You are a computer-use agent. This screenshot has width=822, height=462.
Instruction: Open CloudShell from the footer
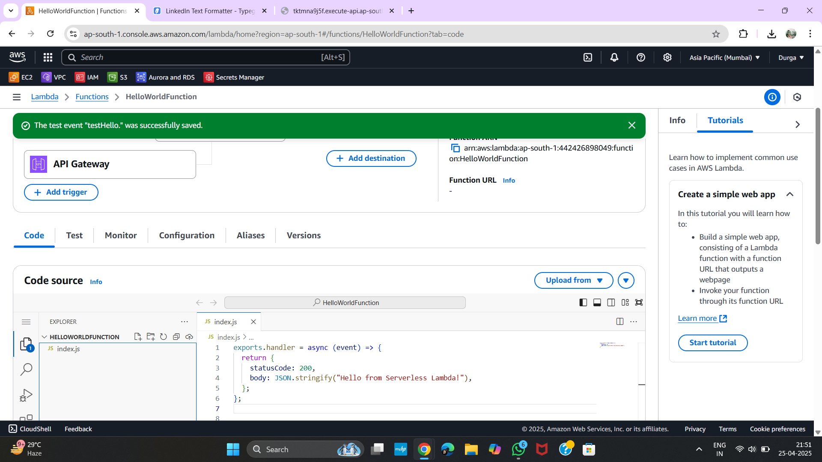click(x=30, y=429)
